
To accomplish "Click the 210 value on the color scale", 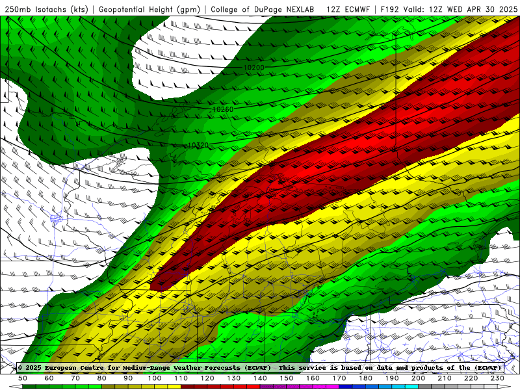I will 445,378.
